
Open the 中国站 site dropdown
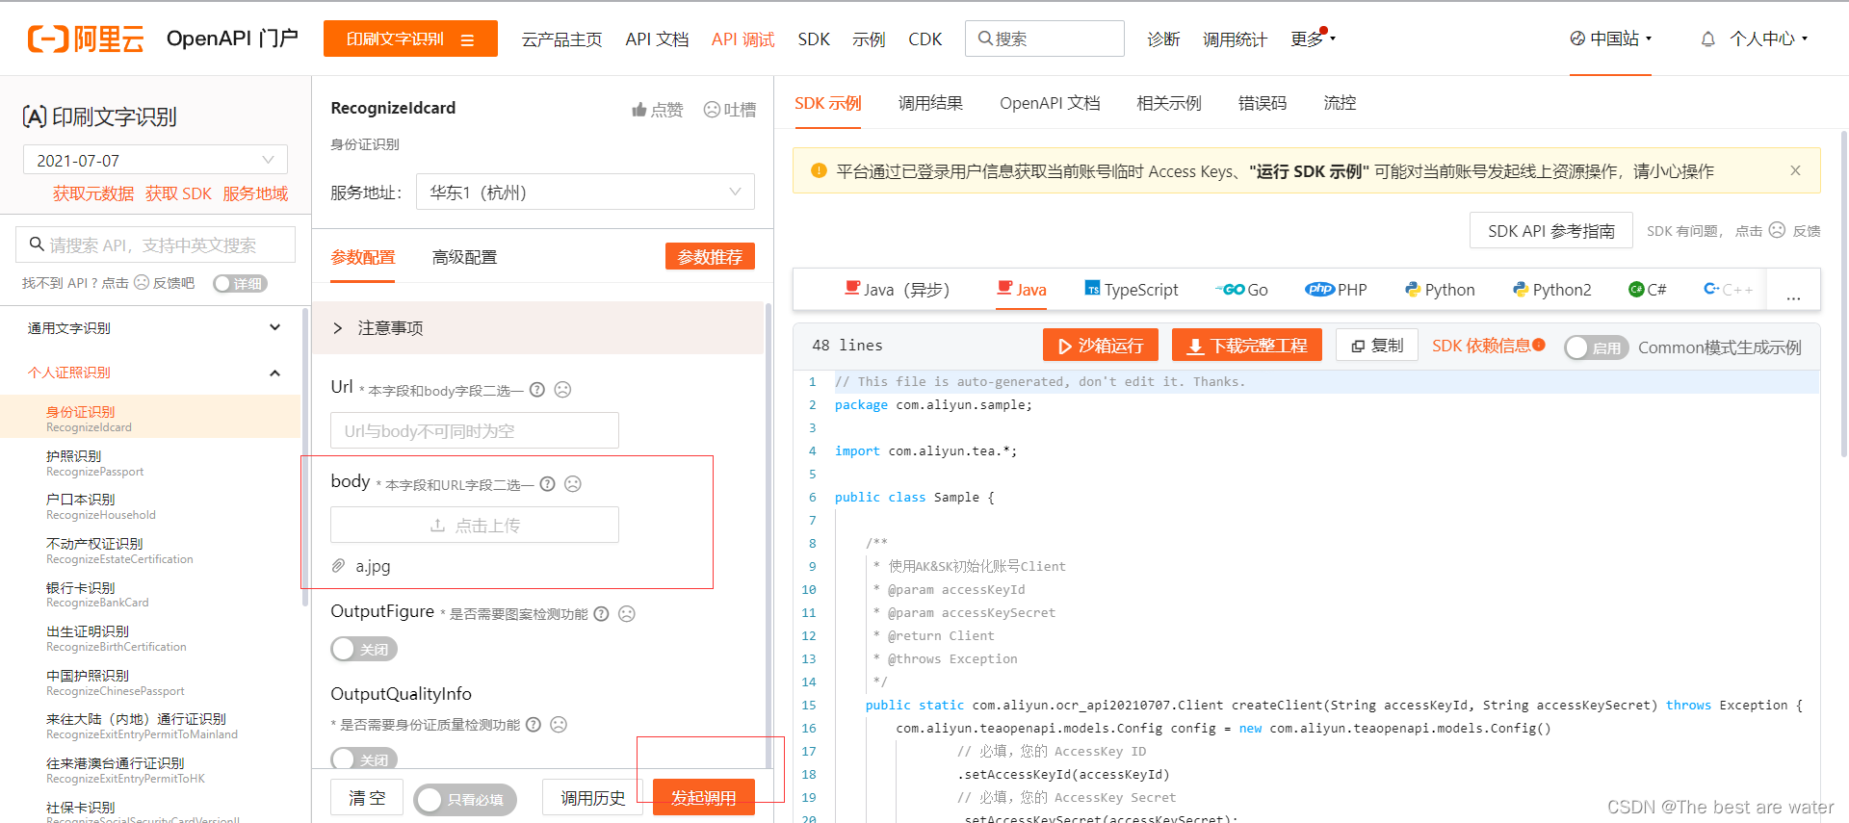click(1611, 39)
